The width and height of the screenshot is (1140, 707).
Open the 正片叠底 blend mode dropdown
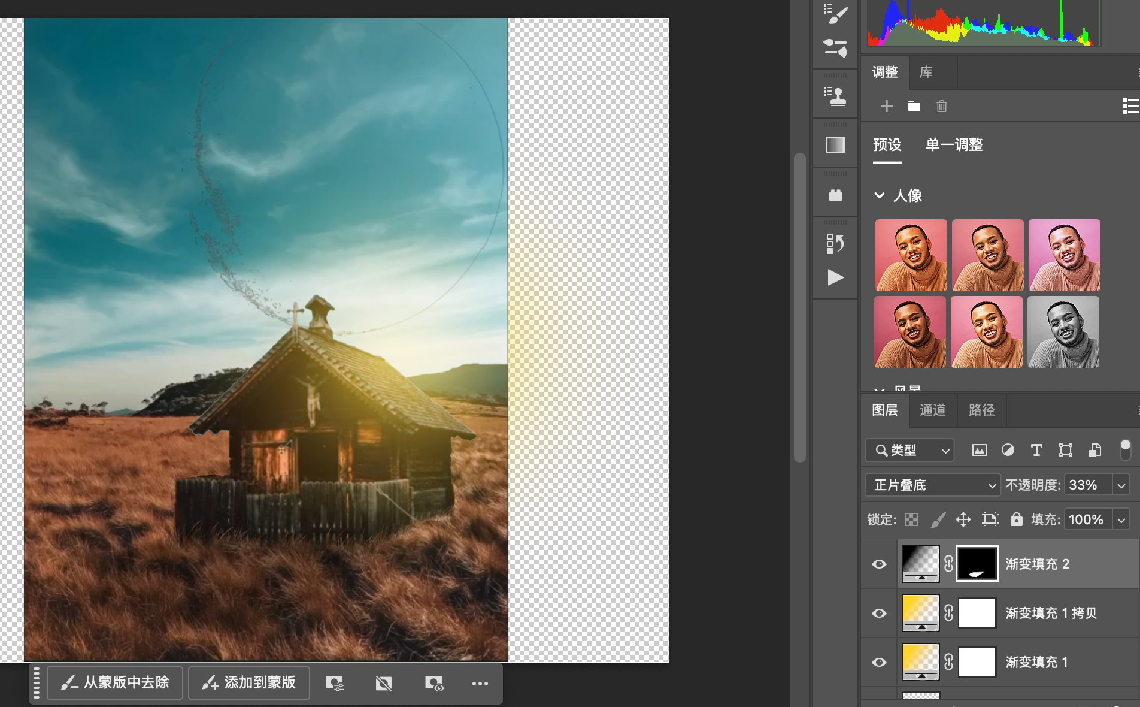pyautogui.click(x=932, y=485)
